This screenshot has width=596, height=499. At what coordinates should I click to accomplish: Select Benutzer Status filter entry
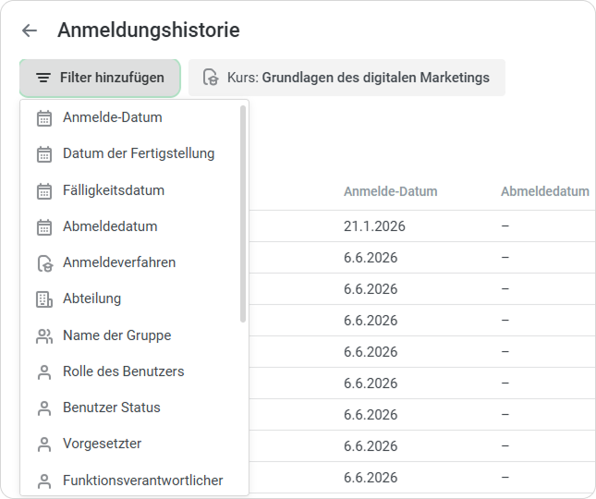point(131,408)
